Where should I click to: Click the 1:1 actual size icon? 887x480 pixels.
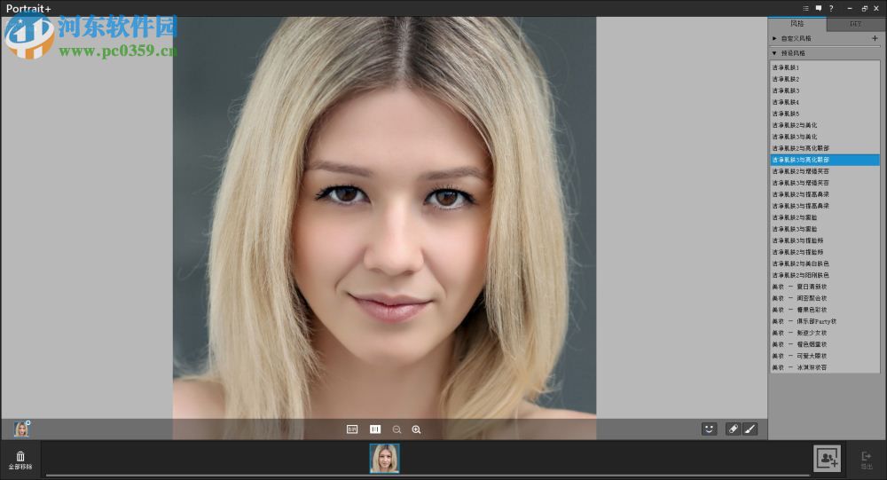(x=375, y=429)
